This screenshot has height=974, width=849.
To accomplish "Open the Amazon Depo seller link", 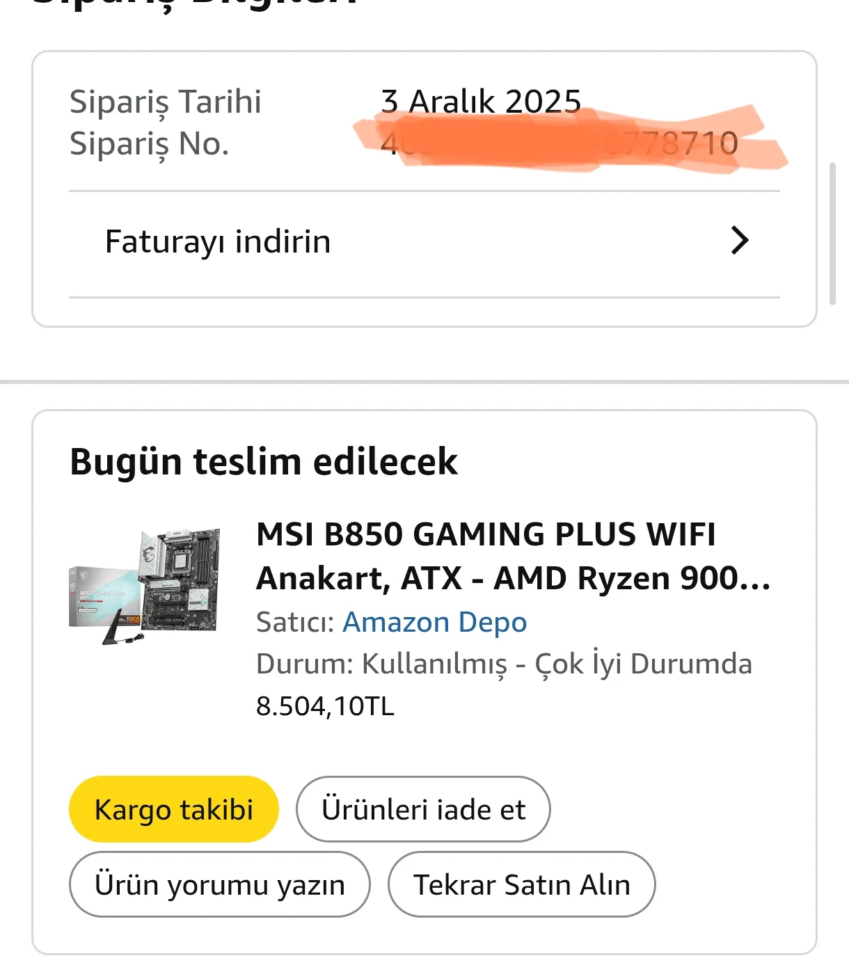I will click(x=435, y=622).
